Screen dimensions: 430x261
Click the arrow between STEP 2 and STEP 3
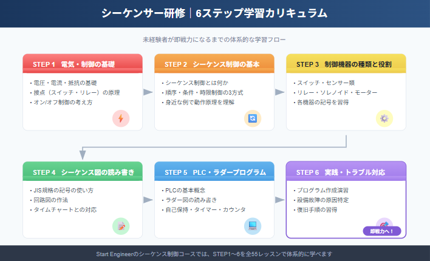click(x=280, y=92)
